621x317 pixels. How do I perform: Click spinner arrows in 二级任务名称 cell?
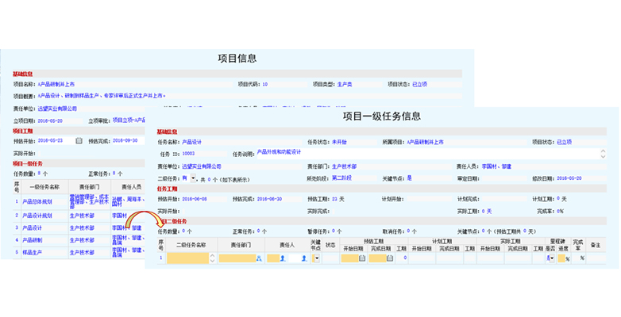(213, 258)
